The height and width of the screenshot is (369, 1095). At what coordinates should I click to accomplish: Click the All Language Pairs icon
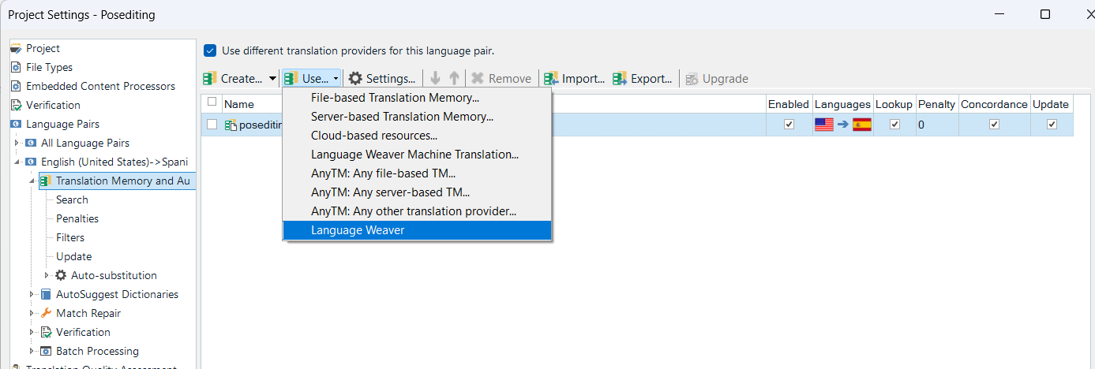31,143
